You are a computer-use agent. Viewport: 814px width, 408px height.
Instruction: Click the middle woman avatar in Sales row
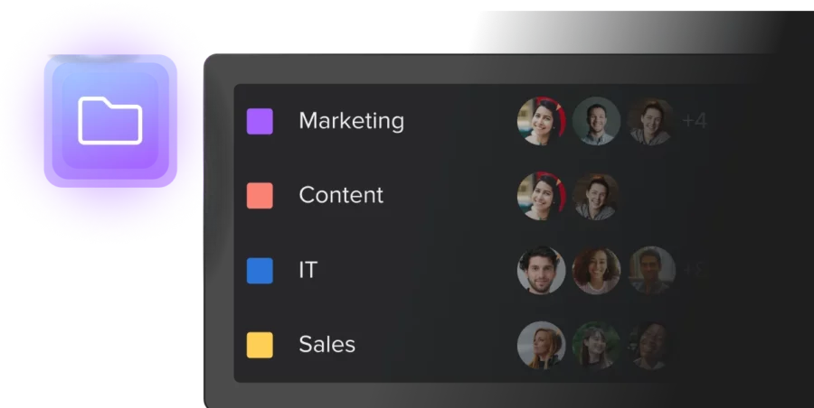pyautogui.click(x=596, y=346)
